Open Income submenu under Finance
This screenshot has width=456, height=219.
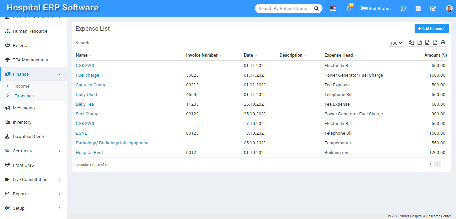(x=22, y=86)
